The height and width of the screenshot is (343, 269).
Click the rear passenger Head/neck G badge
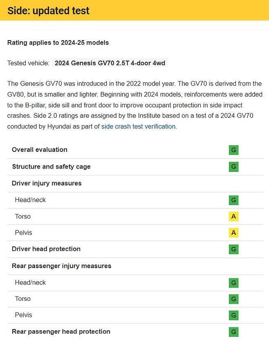(x=233, y=283)
